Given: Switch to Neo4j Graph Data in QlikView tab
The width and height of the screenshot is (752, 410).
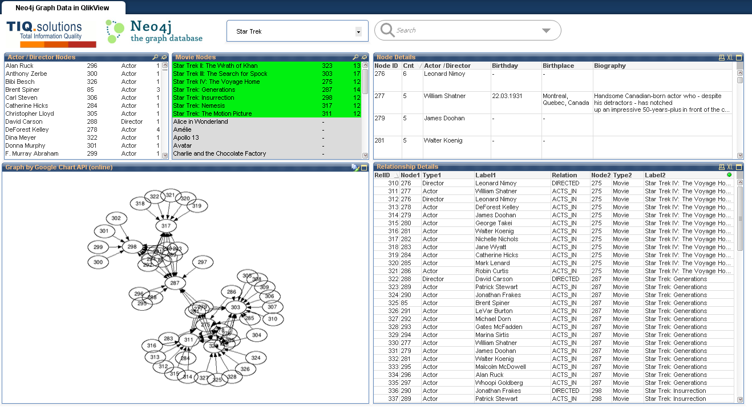Looking at the screenshot, I should (62, 7).
